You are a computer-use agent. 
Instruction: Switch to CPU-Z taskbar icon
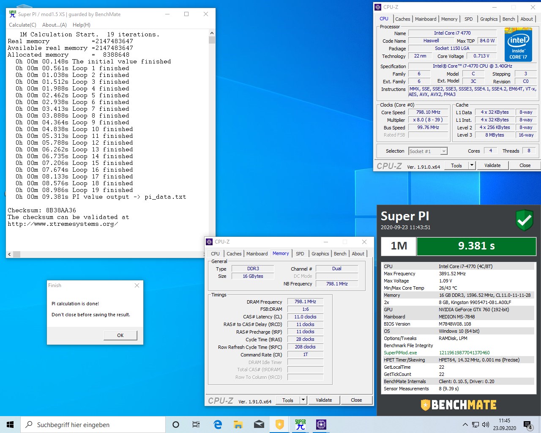[321, 425]
